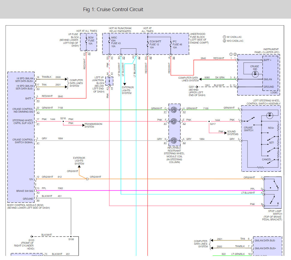This screenshot has height=260, width=291.
Task: Click the BCM fuse symbol in I/P fuse block
Action: click(86, 41)
